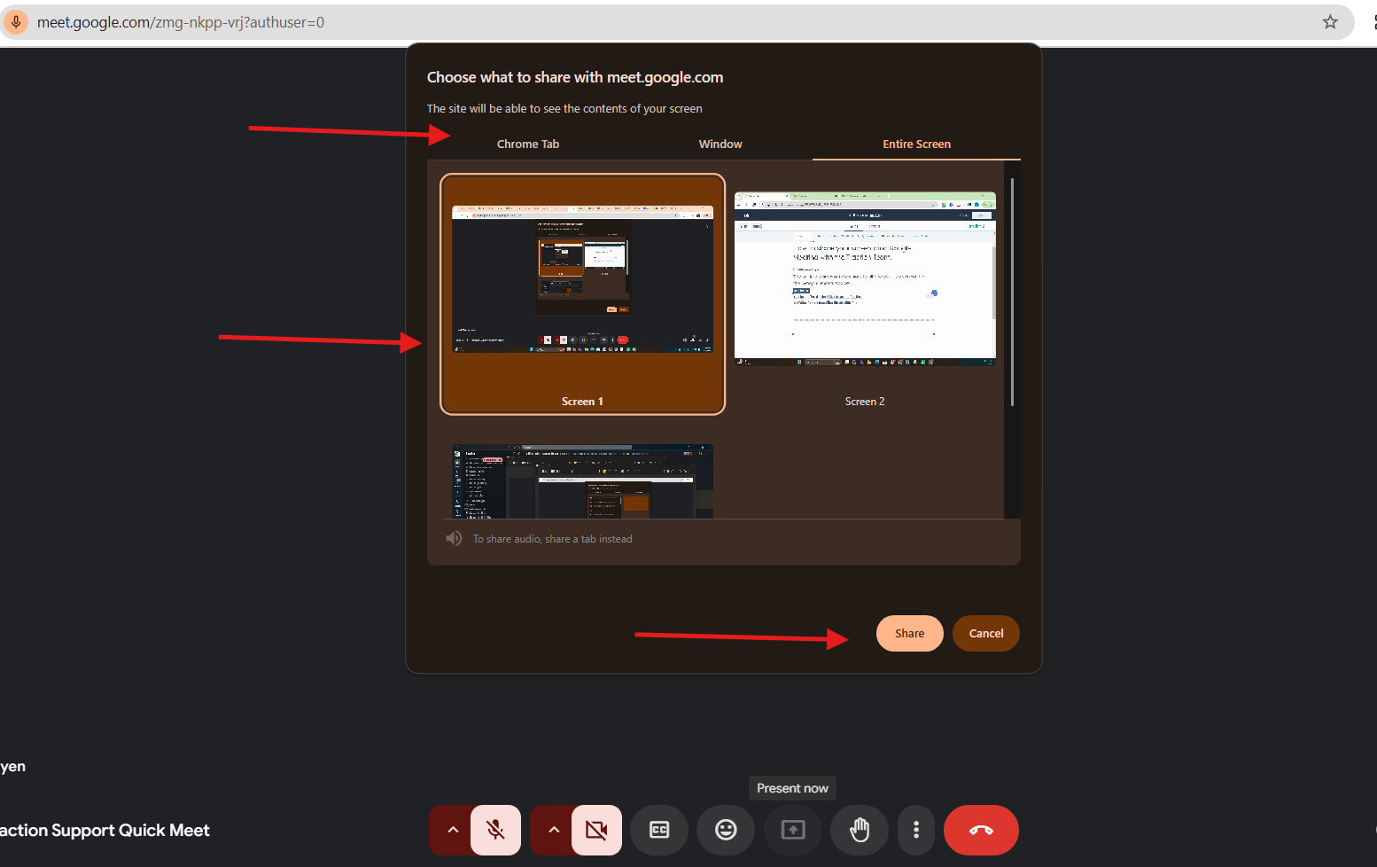The width and height of the screenshot is (1377, 867).
Task: Select the Entire Screen tab
Action: click(x=916, y=144)
